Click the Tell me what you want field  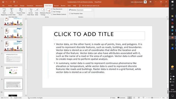[90, 5]
